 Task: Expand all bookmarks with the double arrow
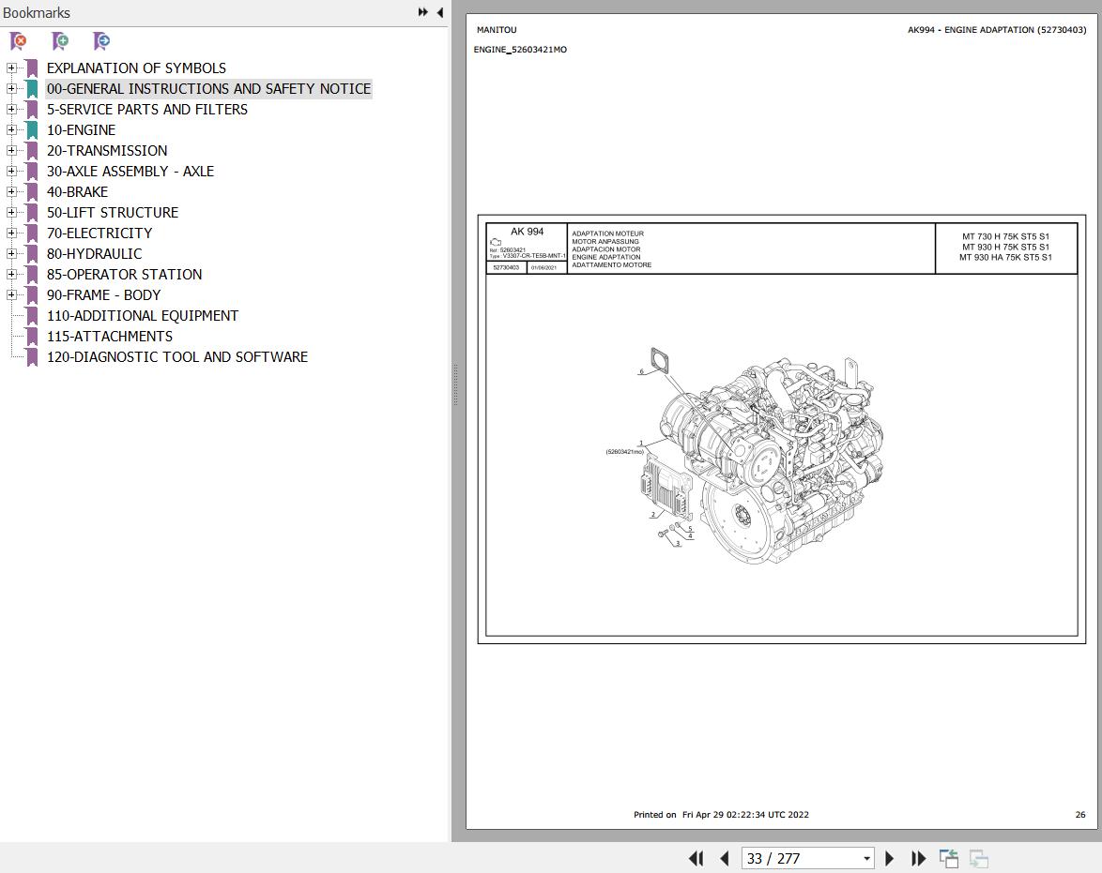pos(422,12)
